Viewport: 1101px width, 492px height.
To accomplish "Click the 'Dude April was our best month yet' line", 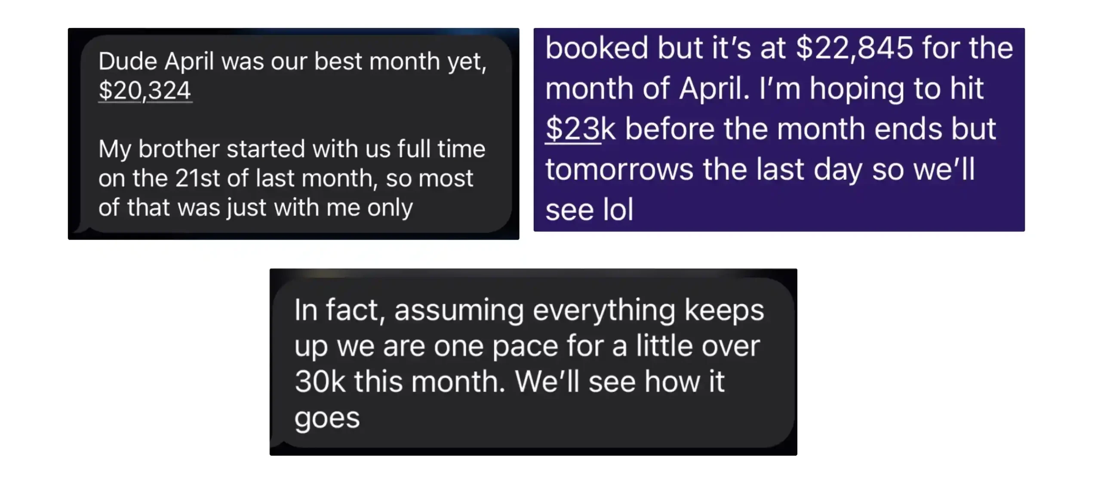I will click(x=292, y=61).
